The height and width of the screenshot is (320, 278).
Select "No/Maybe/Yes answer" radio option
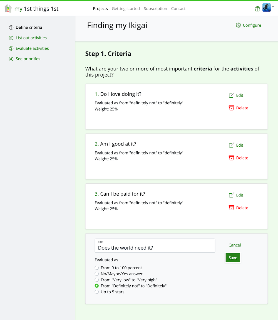point(97,274)
